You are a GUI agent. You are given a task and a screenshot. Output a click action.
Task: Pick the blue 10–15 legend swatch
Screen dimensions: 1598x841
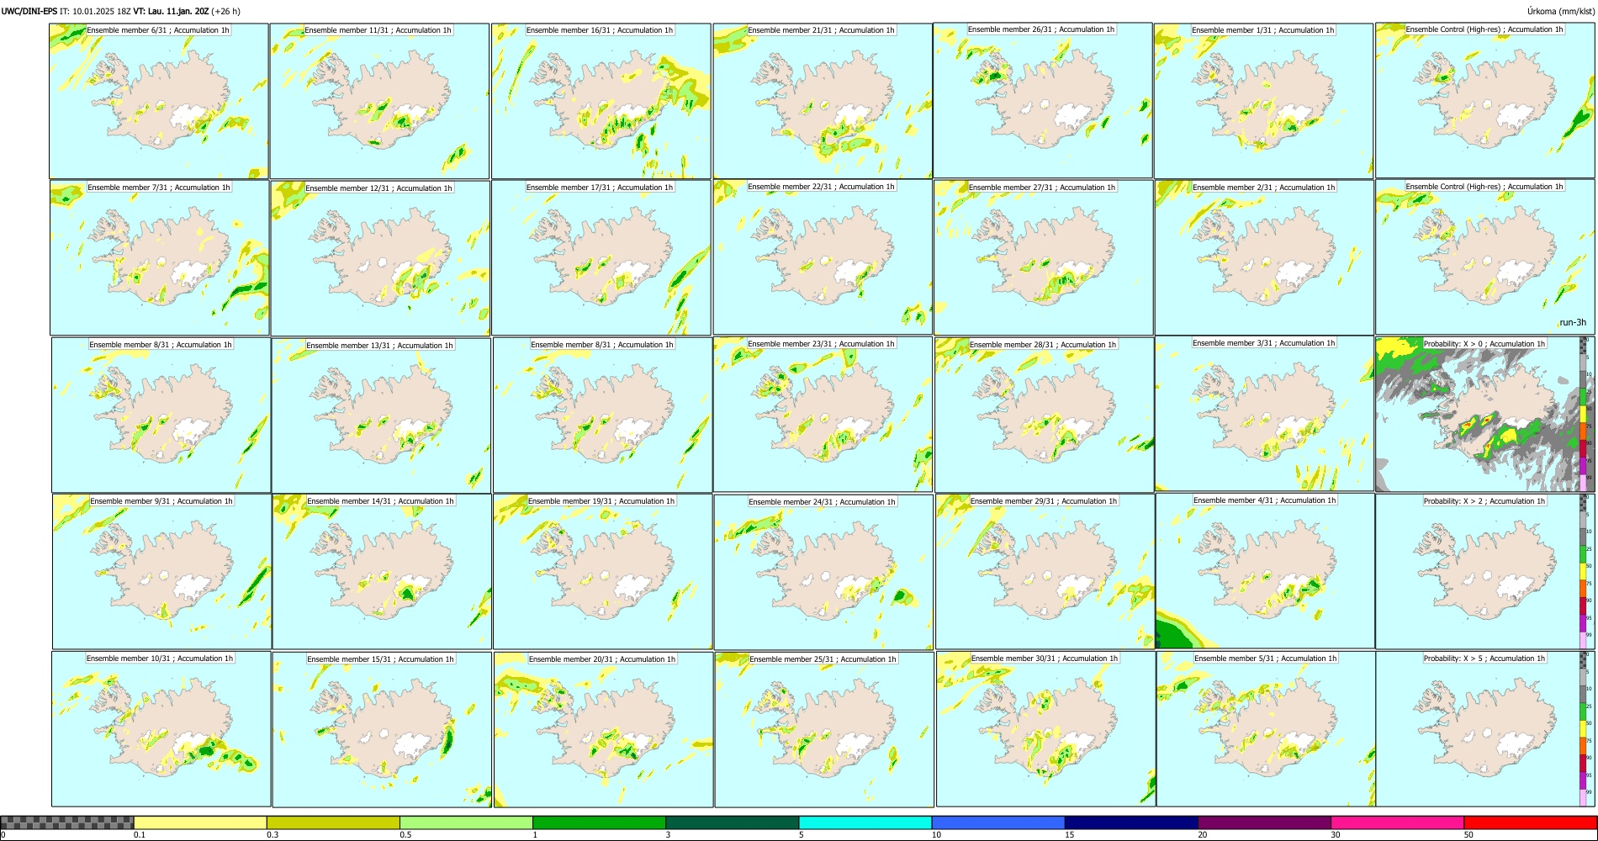998,822
